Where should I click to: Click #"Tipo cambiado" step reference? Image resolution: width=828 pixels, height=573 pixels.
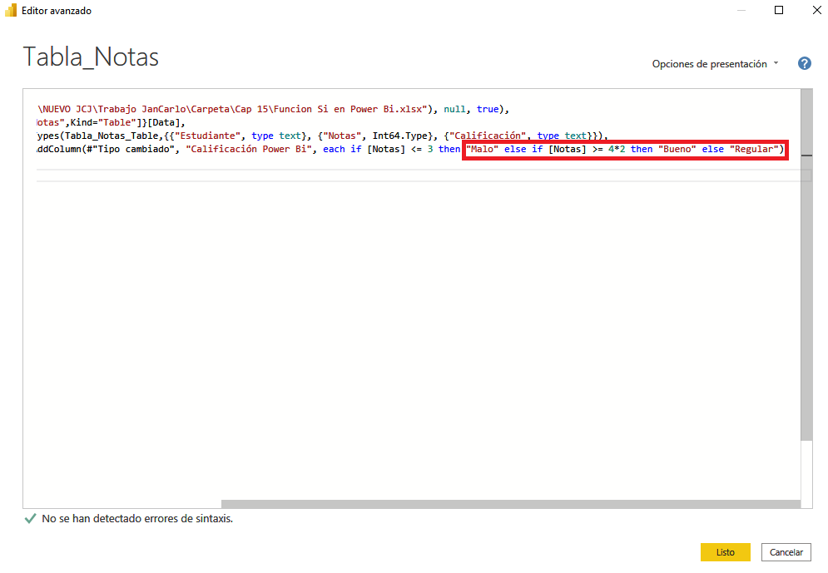tap(131, 150)
